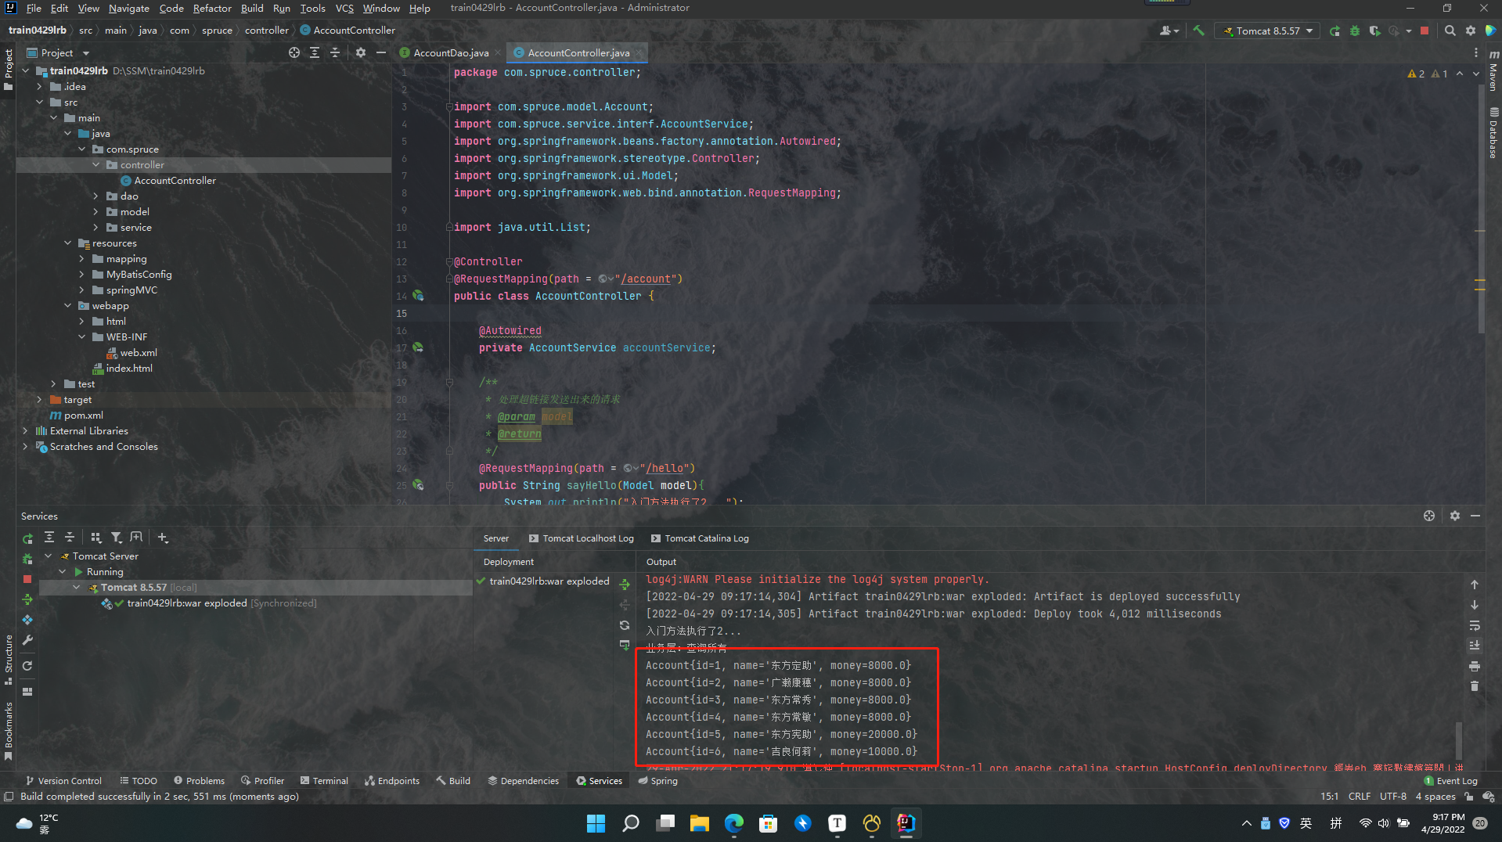Click the CRLF line separator widget
Image resolution: width=1502 pixels, height=842 pixels.
1359,797
